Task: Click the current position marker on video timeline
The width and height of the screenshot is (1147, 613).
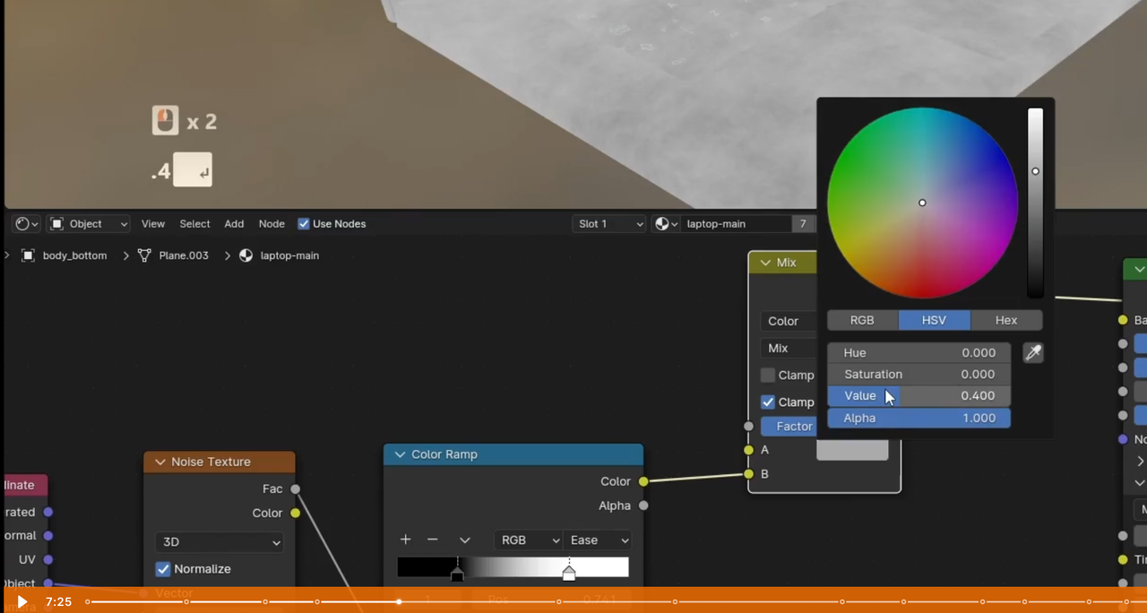Action: (399, 601)
